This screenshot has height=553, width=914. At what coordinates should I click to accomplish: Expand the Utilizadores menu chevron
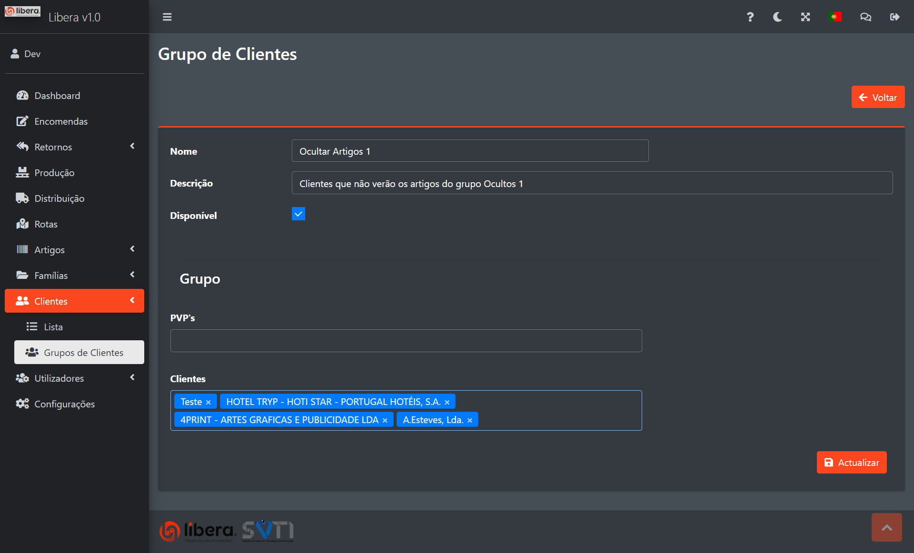tap(132, 377)
